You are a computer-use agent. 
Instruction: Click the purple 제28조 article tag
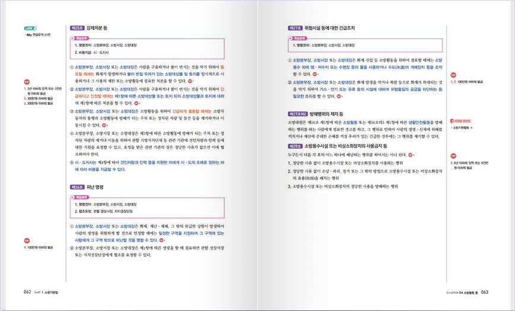click(295, 145)
